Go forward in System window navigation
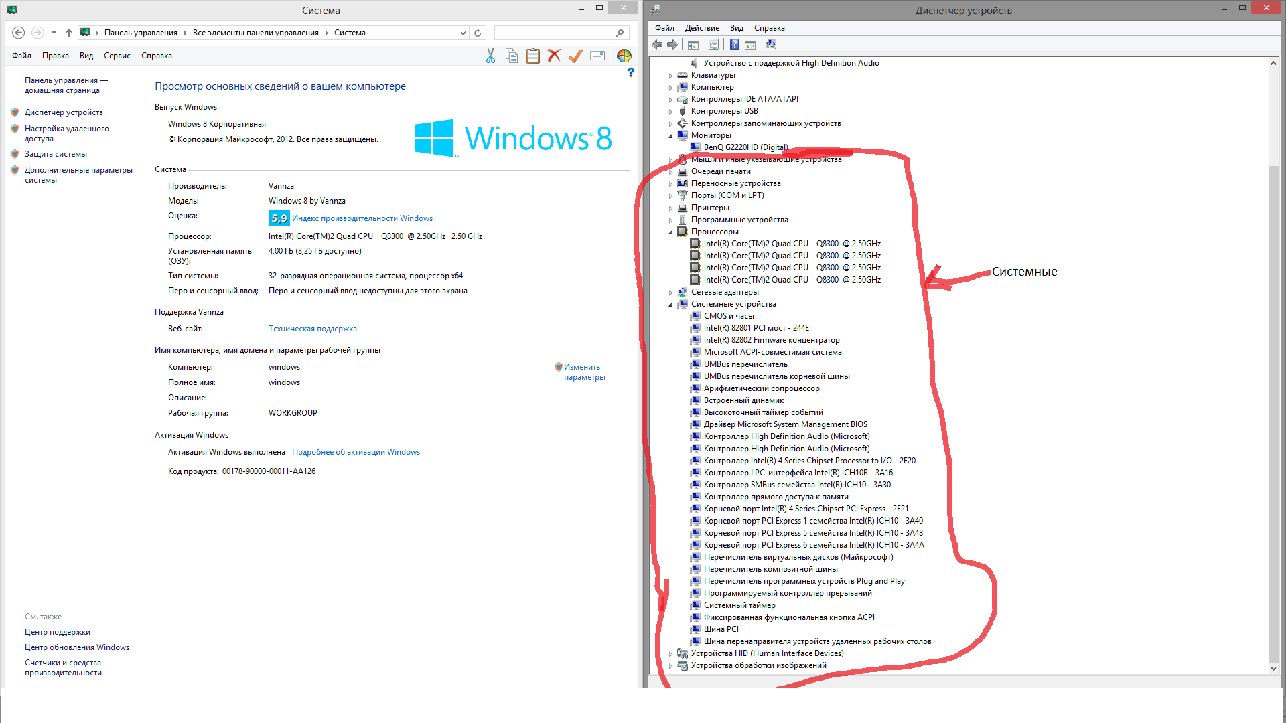 tap(38, 33)
